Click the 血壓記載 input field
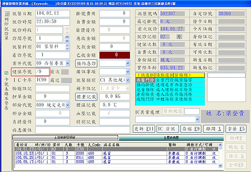The height and width of the screenshot is (172, 251). (115, 114)
